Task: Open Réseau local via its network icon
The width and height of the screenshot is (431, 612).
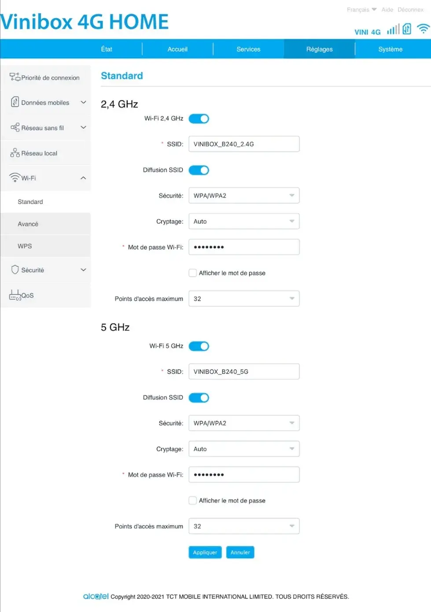Action: [x=15, y=153]
